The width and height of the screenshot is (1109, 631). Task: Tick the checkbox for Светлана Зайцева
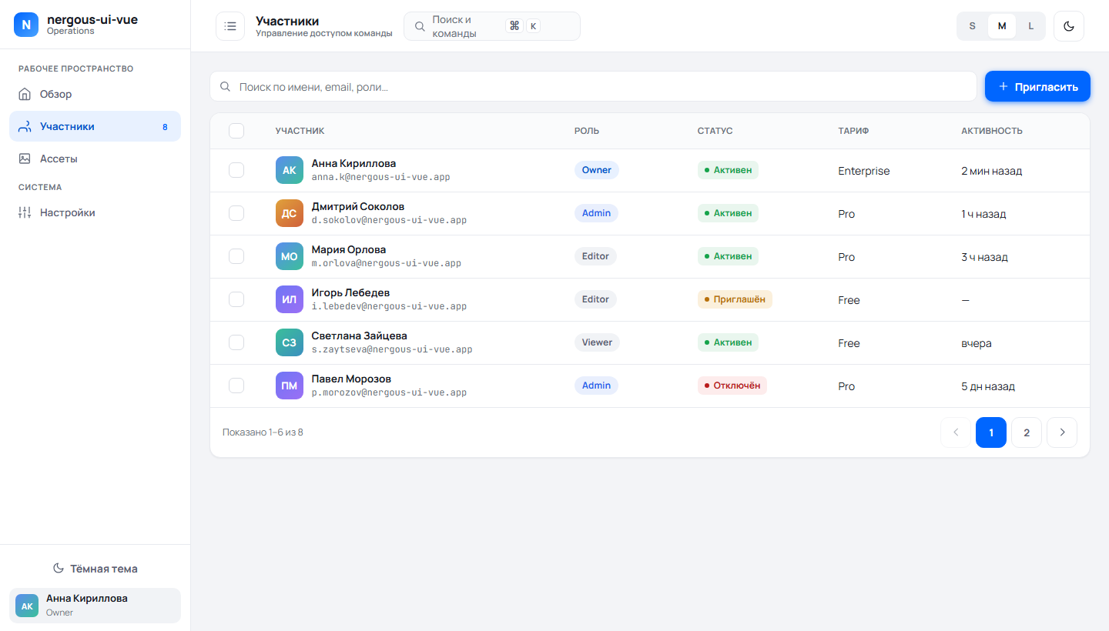(x=236, y=342)
